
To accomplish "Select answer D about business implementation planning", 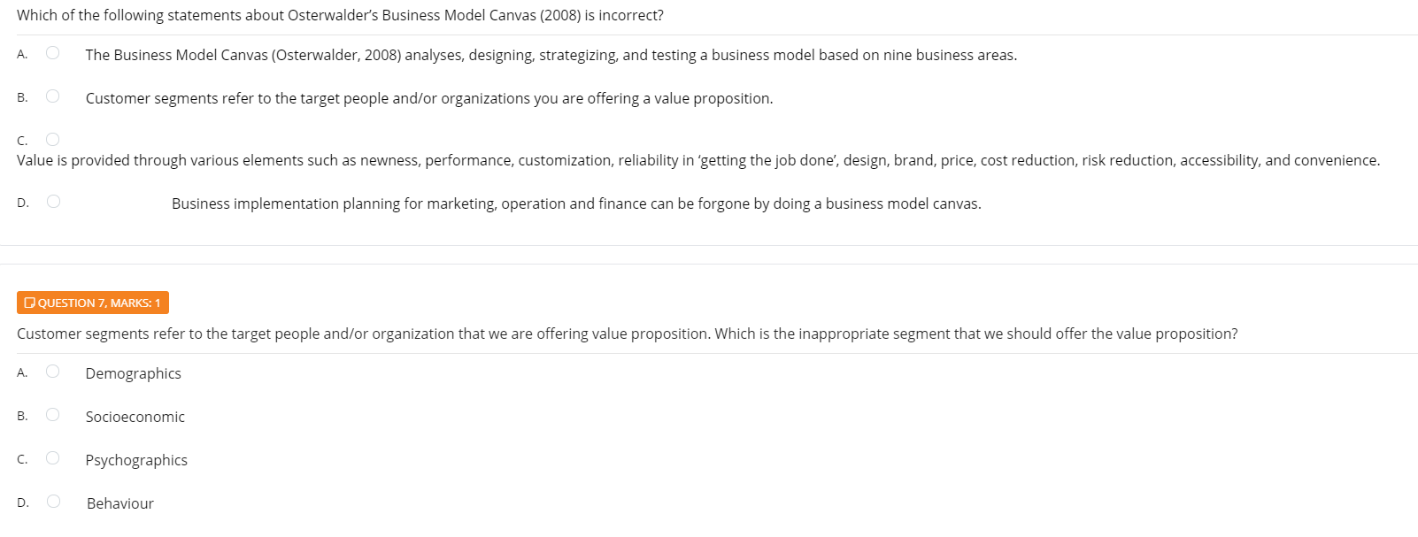I will [53, 201].
